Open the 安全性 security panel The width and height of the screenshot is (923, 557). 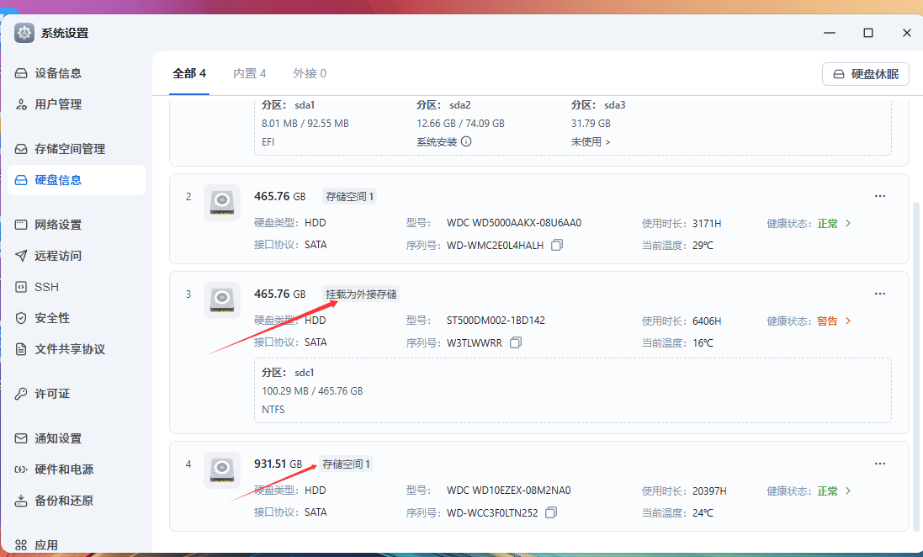click(48, 317)
